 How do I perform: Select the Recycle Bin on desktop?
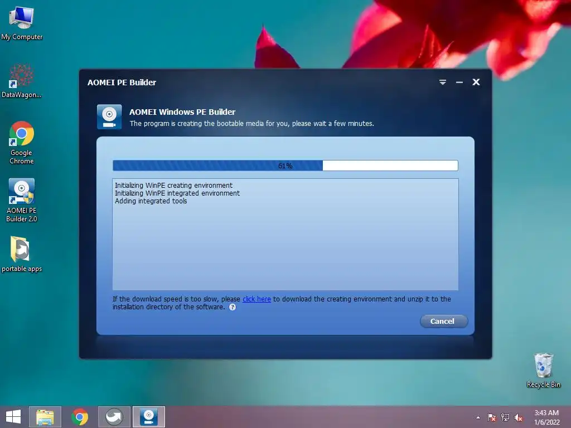pyautogui.click(x=543, y=370)
